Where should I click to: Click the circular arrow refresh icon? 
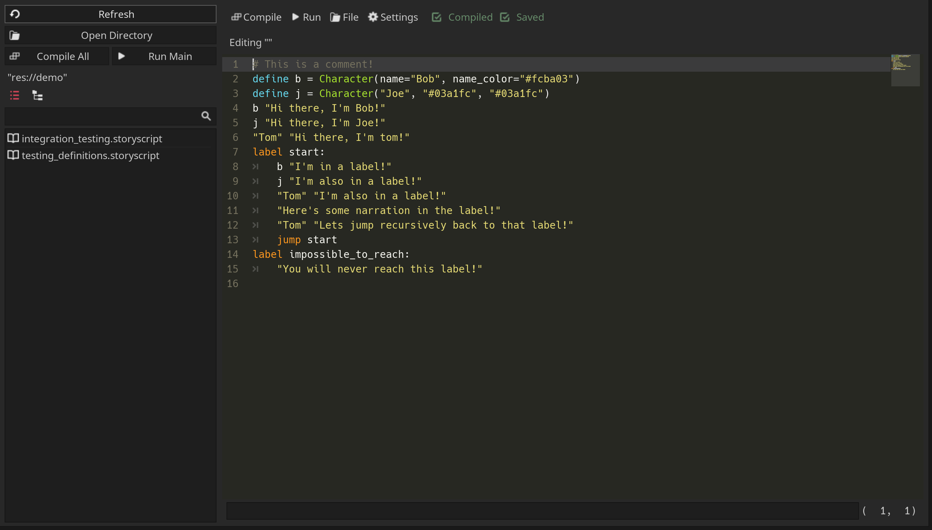(15, 14)
